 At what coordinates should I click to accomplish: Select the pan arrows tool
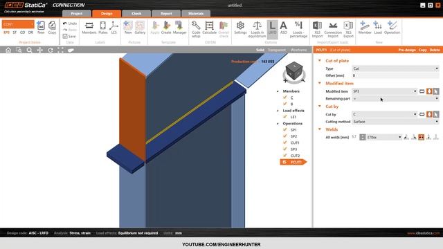click(40, 50)
